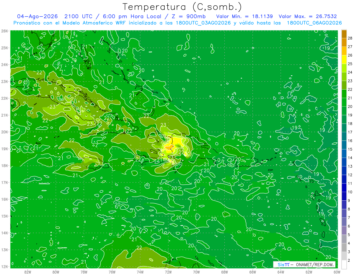Click the "78W" longitude label

(84, 272)
